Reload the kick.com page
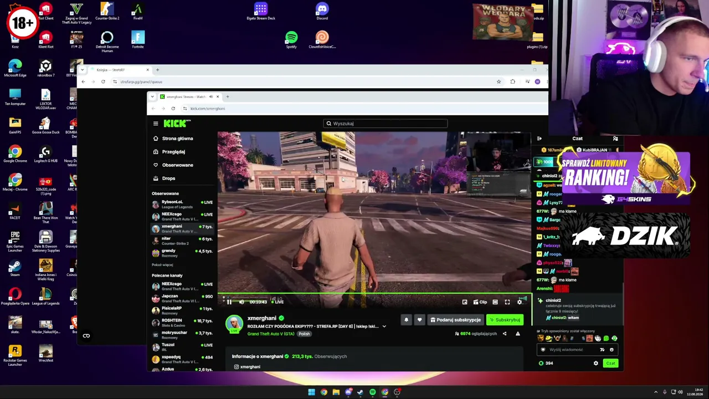The width and height of the screenshot is (709, 399). click(173, 109)
